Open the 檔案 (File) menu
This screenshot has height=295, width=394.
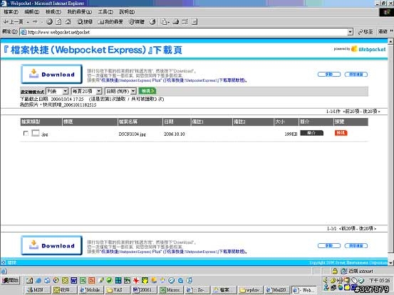coord(11,12)
